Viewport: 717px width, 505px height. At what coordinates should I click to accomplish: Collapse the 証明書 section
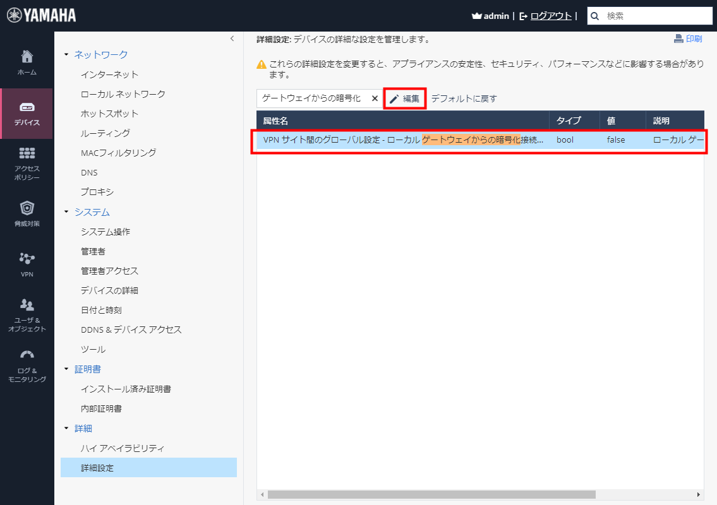point(66,369)
